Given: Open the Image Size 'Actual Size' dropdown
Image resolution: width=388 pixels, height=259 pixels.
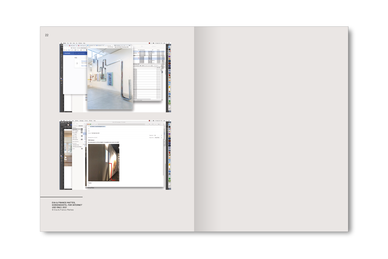Looking at the screenshot, I should pyautogui.click(x=158, y=138).
